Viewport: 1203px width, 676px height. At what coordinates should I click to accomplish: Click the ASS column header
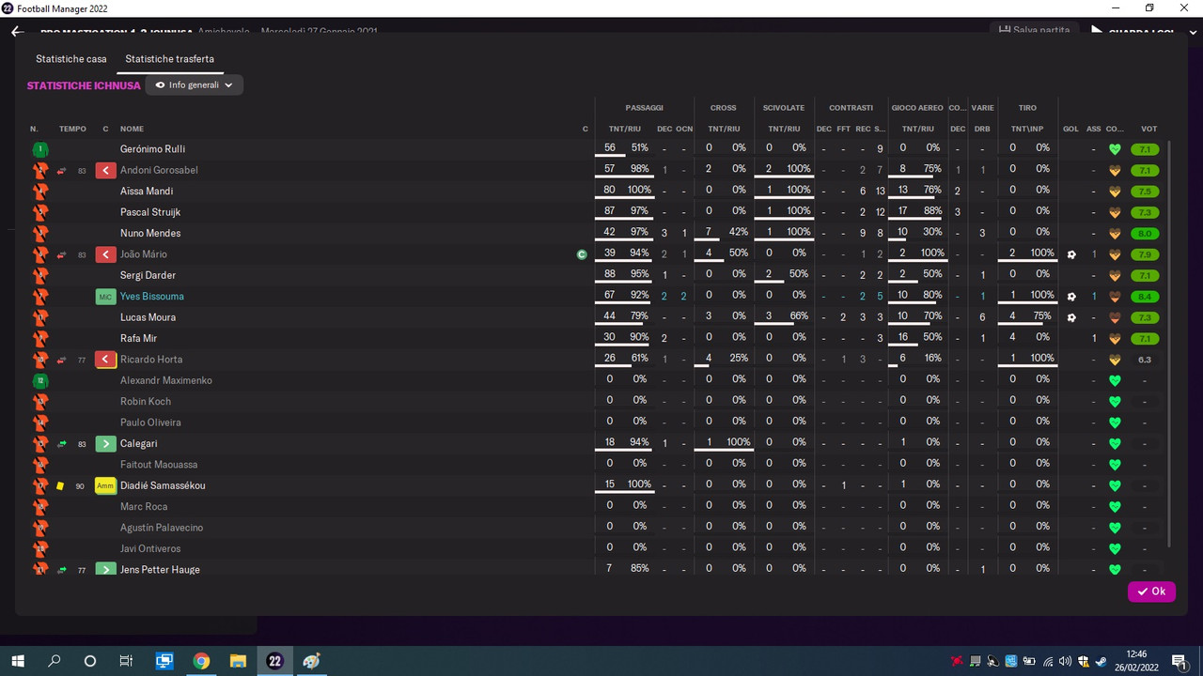click(1093, 129)
